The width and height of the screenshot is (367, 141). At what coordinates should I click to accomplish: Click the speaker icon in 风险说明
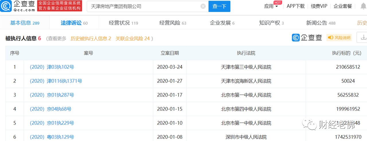coord(331,37)
